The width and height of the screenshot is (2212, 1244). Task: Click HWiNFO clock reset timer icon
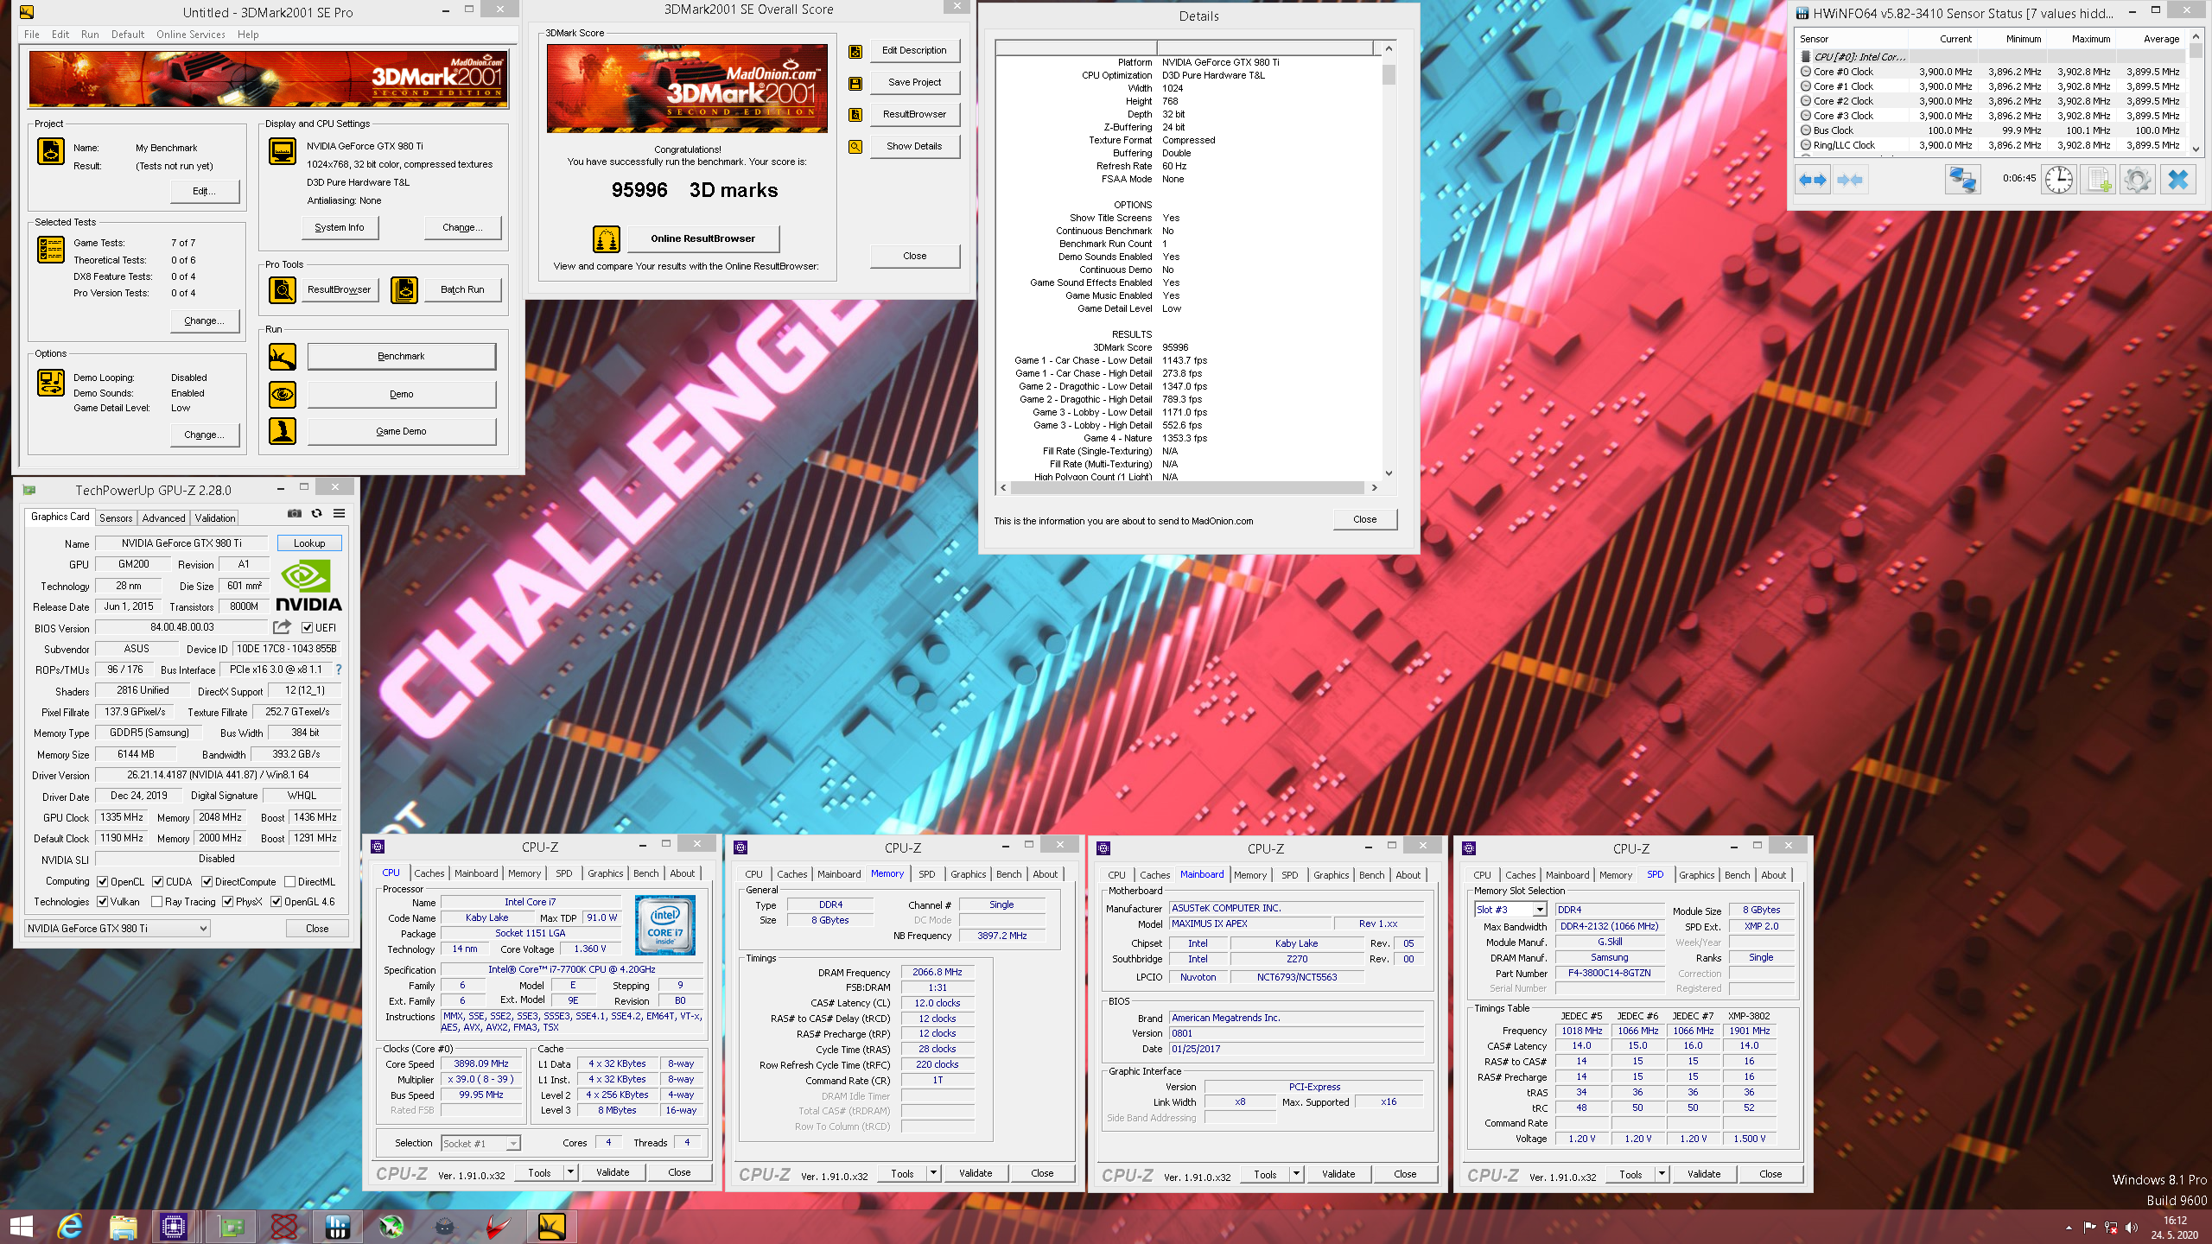click(x=2059, y=180)
